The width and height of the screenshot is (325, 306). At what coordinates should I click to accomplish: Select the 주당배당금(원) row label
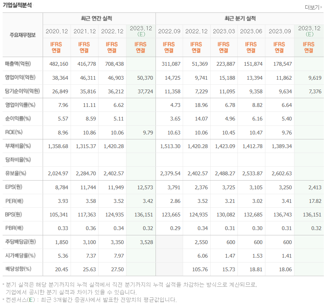(20, 242)
